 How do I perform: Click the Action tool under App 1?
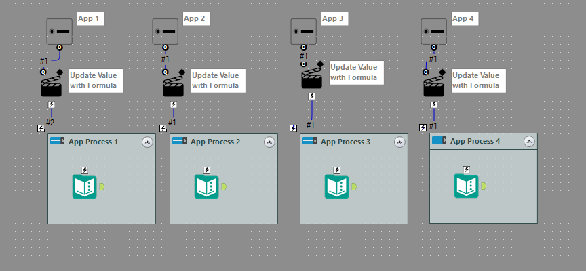[x=51, y=85]
